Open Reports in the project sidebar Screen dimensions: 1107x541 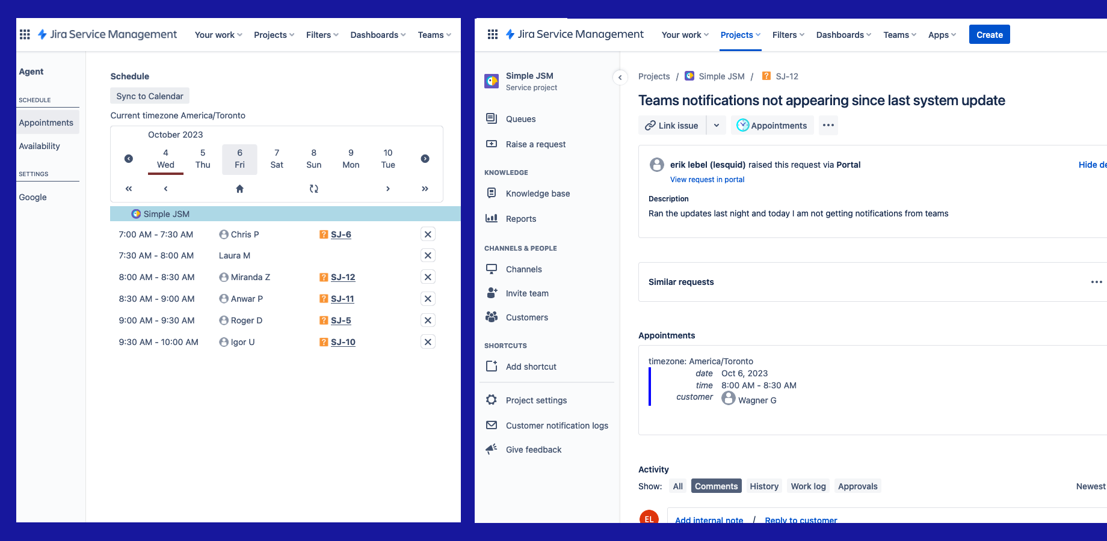521,219
